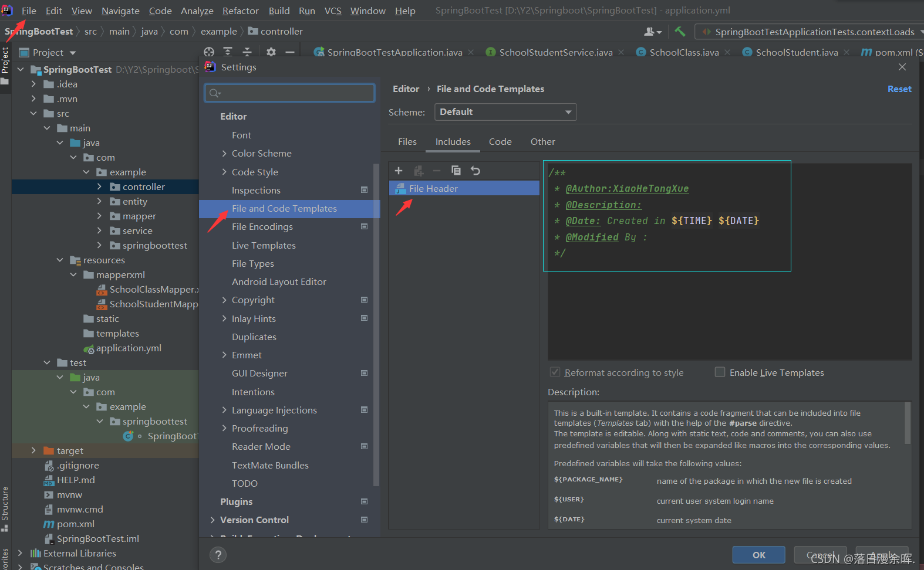Click example in the navigation breadcrumb
Image resolution: width=924 pixels, height=570 pixels.
[x=218, y=32]
